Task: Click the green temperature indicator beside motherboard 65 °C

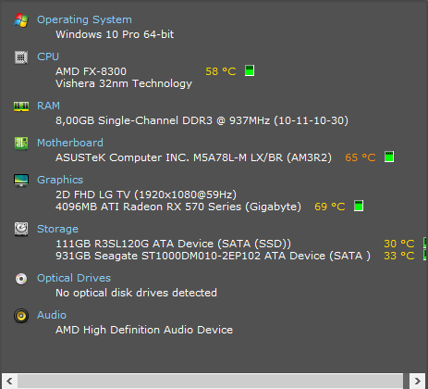Action: tap(389, 157)
